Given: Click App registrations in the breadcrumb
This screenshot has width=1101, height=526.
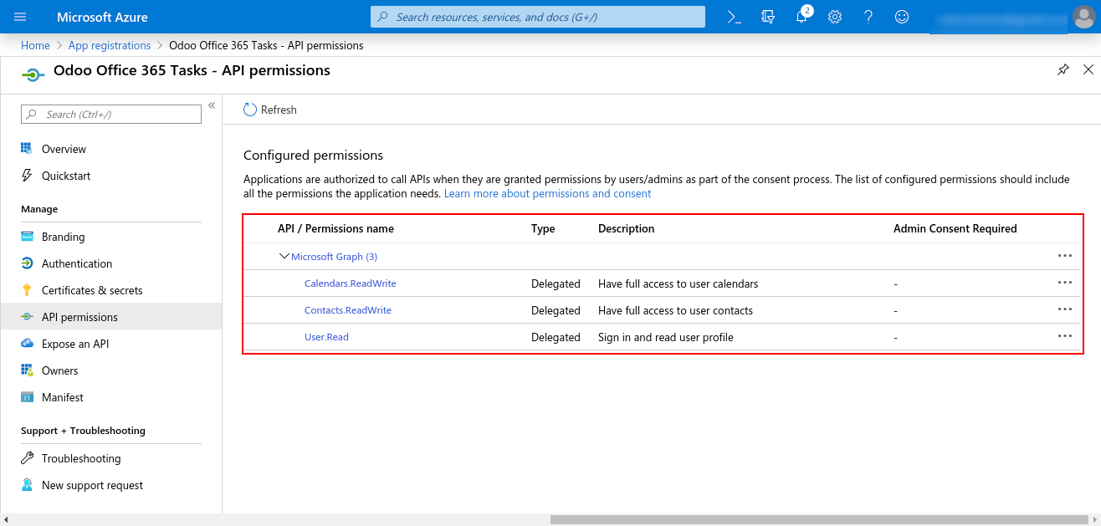Looking at the screenshot, I should click(110, 45).
